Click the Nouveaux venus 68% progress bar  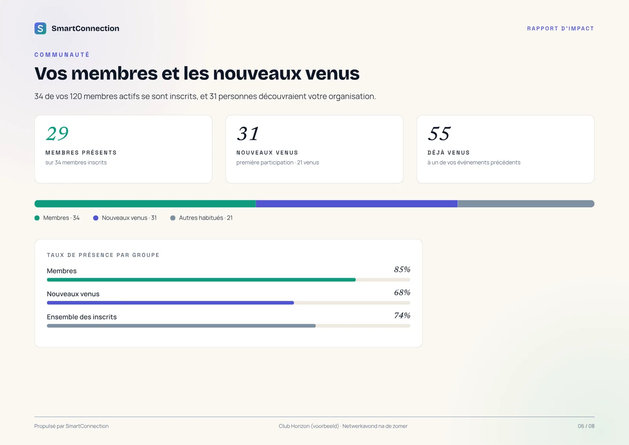(228, 303)
